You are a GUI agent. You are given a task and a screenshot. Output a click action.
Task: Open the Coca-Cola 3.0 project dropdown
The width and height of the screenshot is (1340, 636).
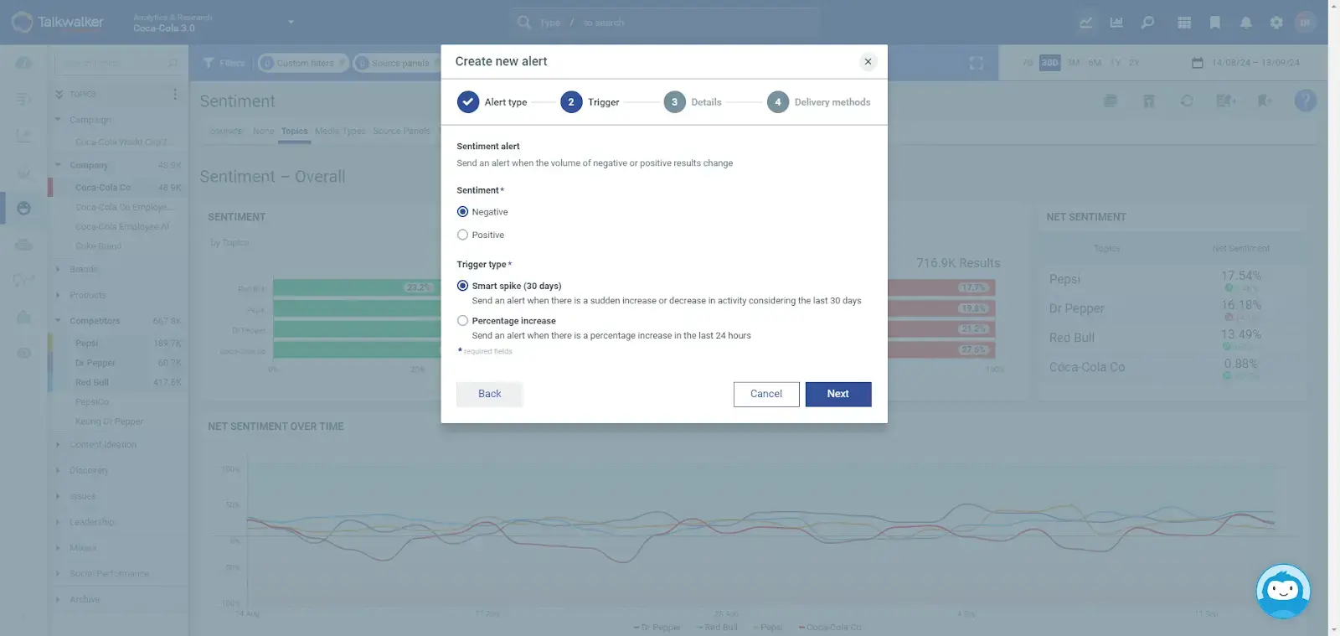(291, 22)
